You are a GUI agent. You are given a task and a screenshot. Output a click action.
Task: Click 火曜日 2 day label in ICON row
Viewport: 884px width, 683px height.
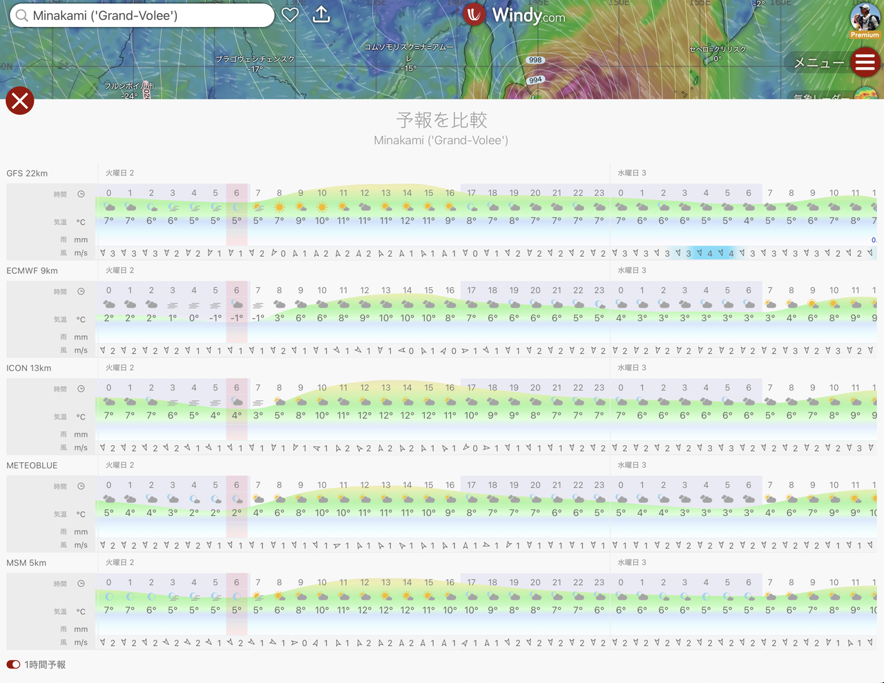pyautogui.click(x=119, y=368)
